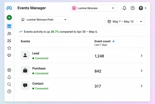Click the Purchase shopping bag icon
This screenshot has width=155, height=104.
click(x=25, y=70)
